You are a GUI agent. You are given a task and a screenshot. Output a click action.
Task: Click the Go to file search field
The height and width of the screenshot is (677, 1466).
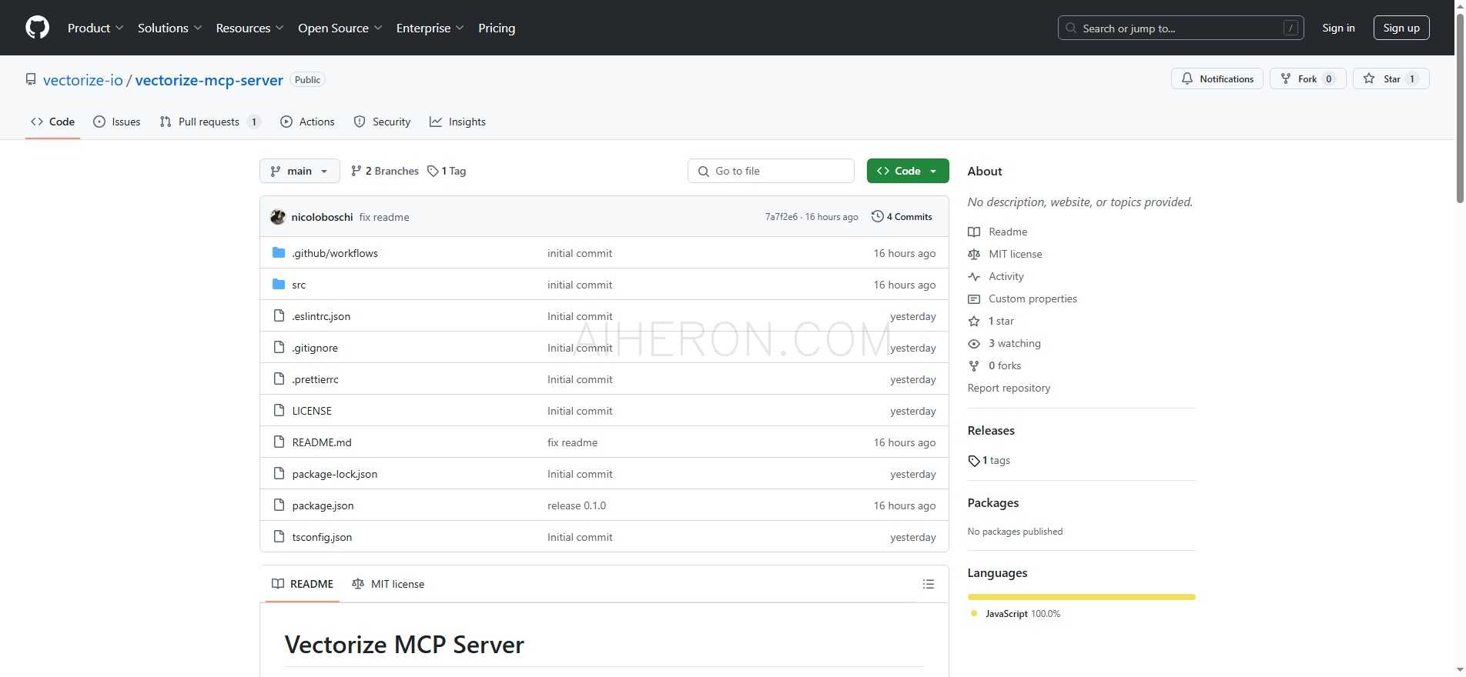[x=771, y=171]
